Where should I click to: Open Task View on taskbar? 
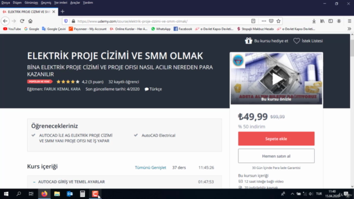point(31,194)
